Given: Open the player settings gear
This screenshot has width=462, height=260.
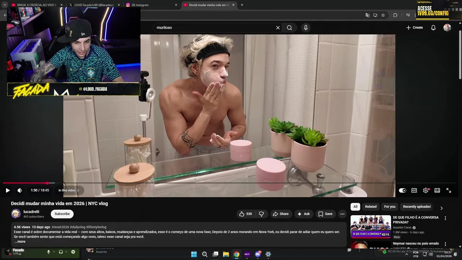Looking at the screenshot, I should (x=426, y=190).
